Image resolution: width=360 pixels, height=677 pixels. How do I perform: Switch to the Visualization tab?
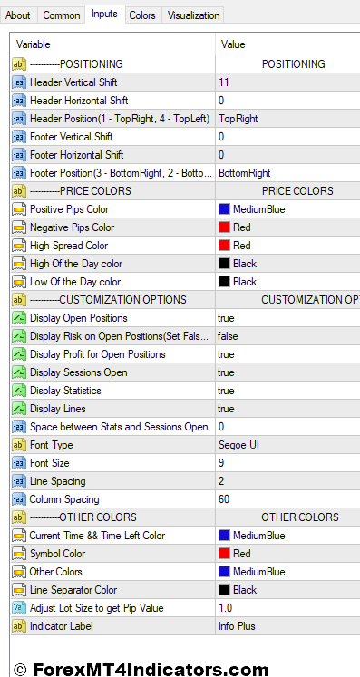[193, 15]
